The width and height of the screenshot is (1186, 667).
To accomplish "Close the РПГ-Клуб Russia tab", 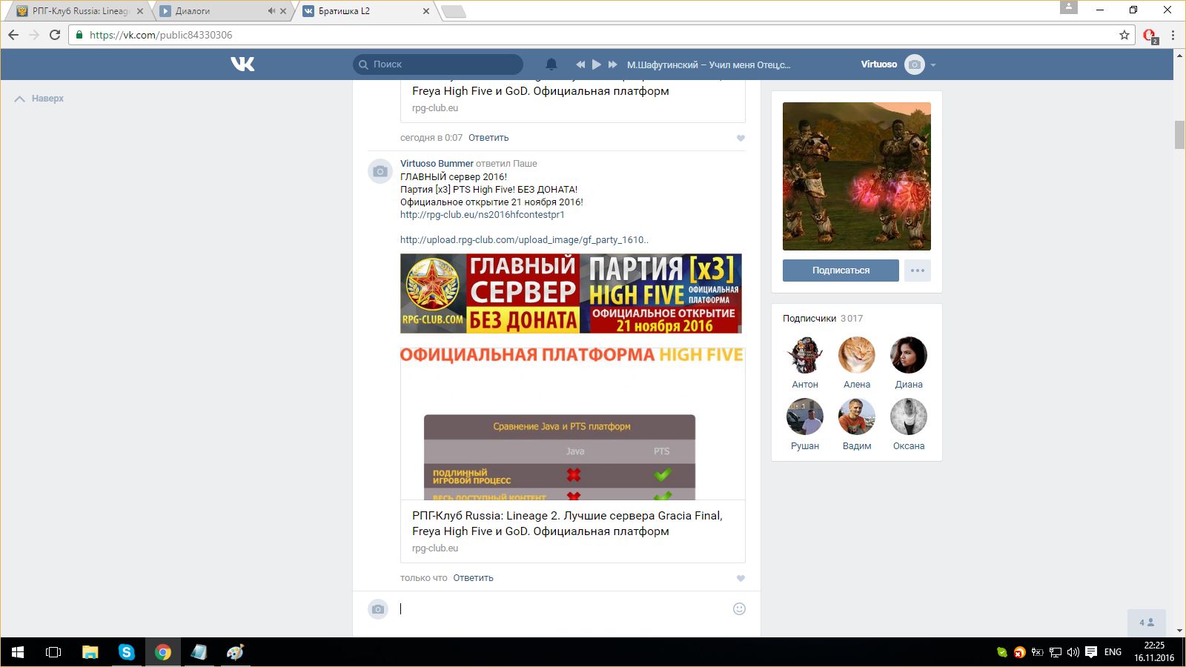I will point(140,11).
